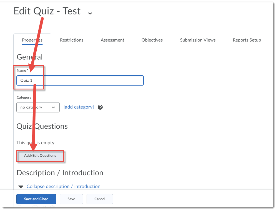Image resolution: width=277 pixels, height=211 pixels.
Task: Click the Save and Close button
Action: (36, 199)
